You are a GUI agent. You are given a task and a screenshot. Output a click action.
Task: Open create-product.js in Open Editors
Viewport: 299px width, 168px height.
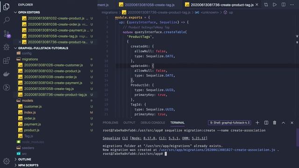(x=56, y=19)
